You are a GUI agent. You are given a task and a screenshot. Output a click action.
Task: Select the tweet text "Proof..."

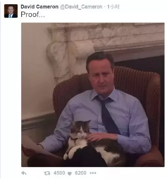[x=33, y=14]
